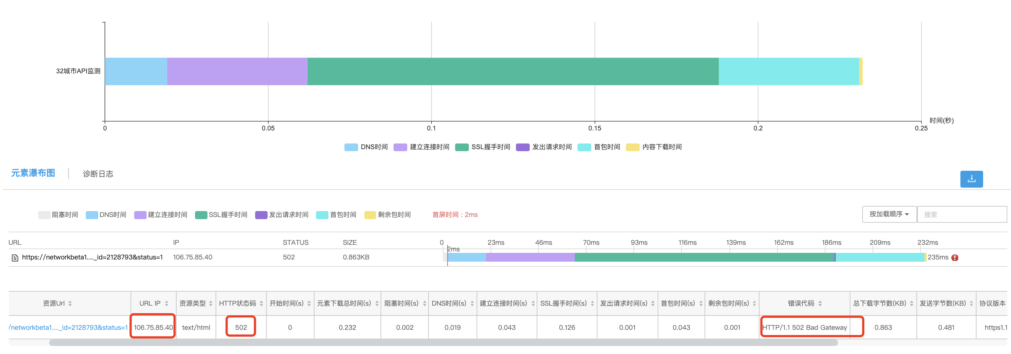Sort table by 资源Url column arrows
1011x354 pixels.
pyautogui.click(x=70, y=303)
